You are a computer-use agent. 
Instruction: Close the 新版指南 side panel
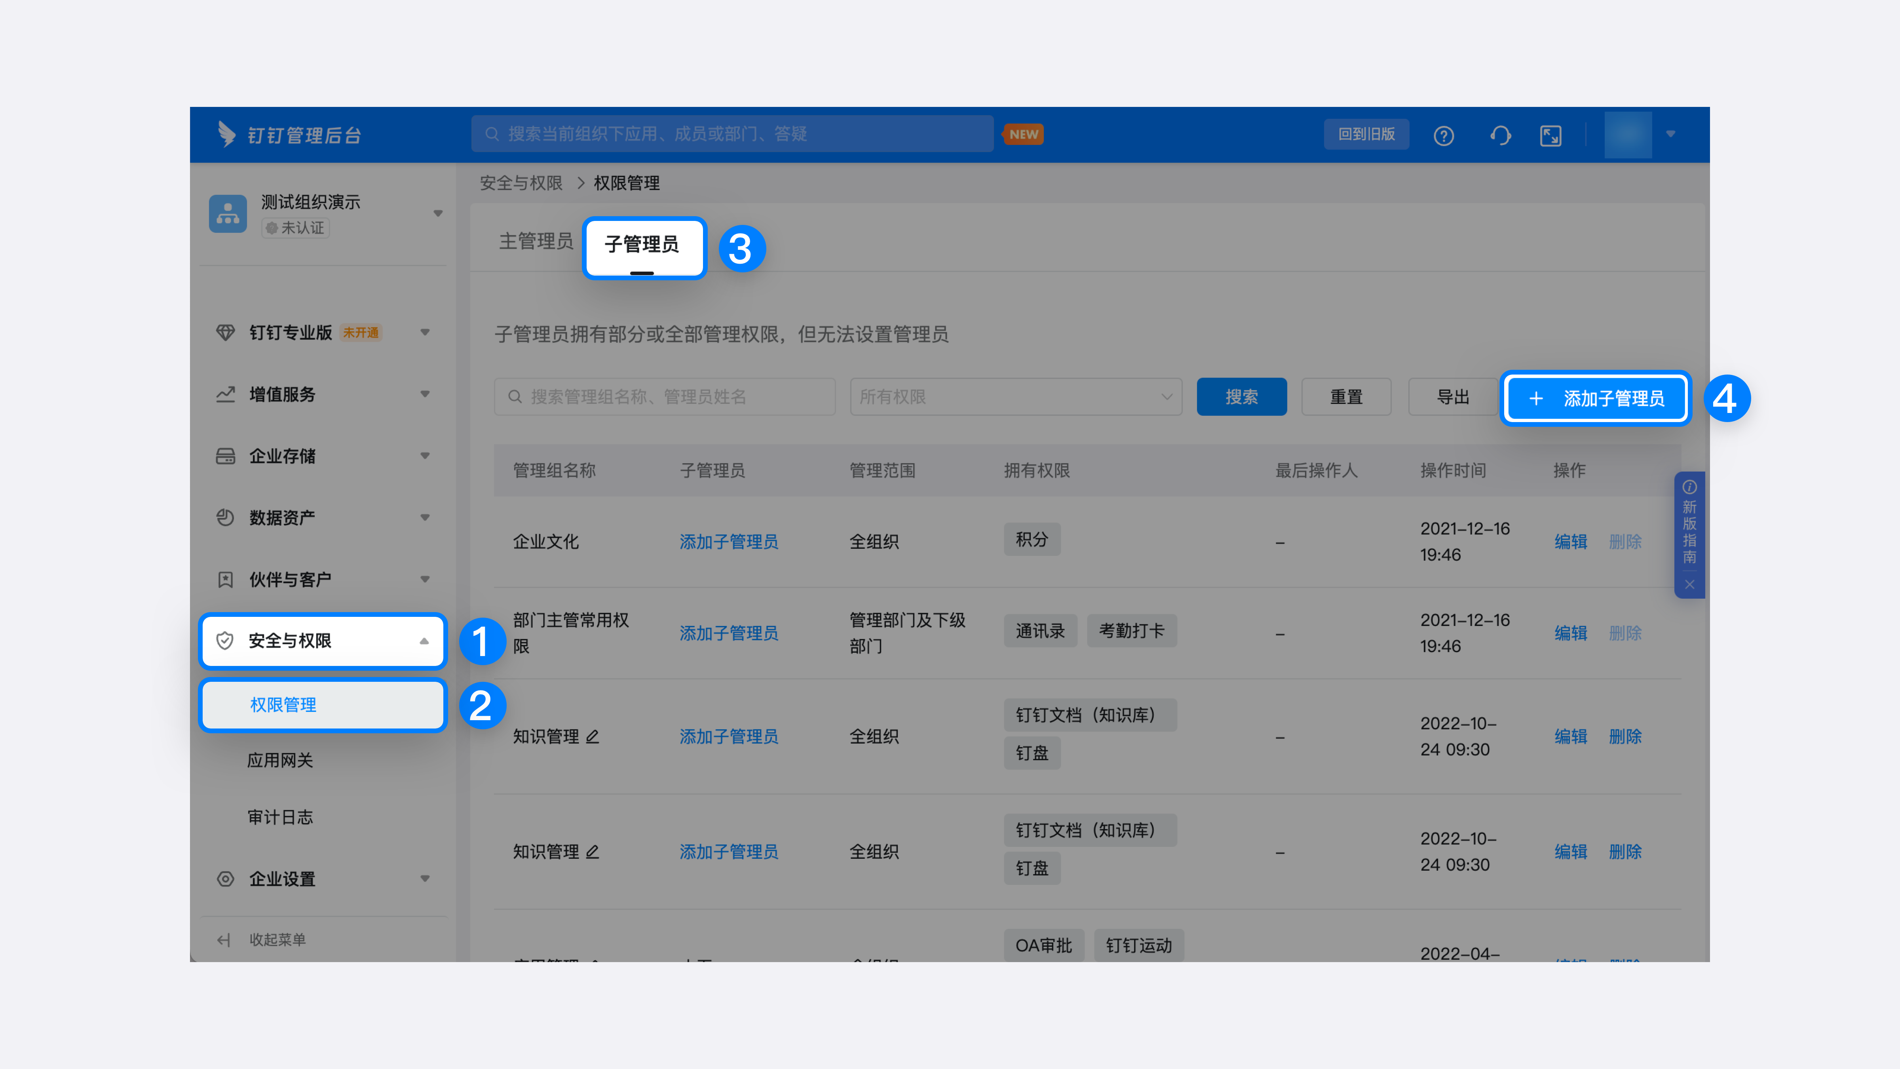click(x=1689, y=584)
